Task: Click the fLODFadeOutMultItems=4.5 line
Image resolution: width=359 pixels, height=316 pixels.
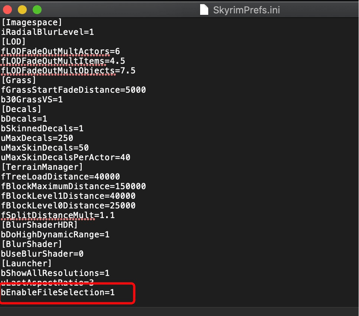Action: [x=63, y=61]
